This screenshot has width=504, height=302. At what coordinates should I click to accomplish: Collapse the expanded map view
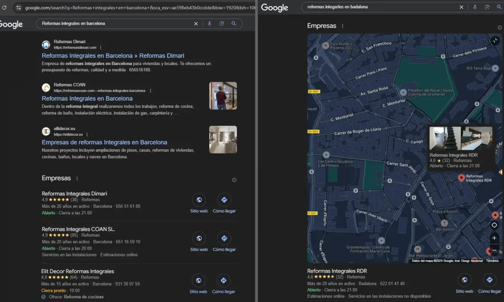pyautogui.click(x=495, y=41)
